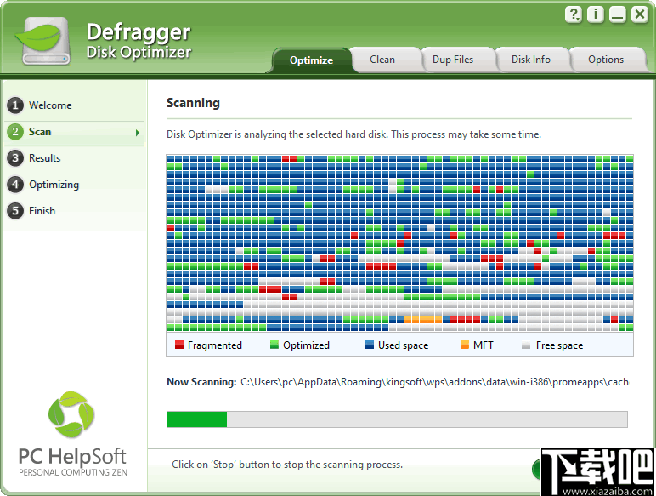Select the step 2 Scan circle icon
The image size is (656, 496).
click(15, 132)
